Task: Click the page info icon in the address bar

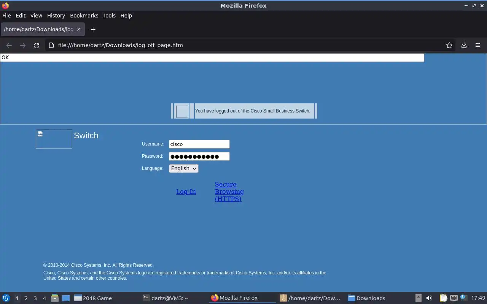Action: pos(51,45)
